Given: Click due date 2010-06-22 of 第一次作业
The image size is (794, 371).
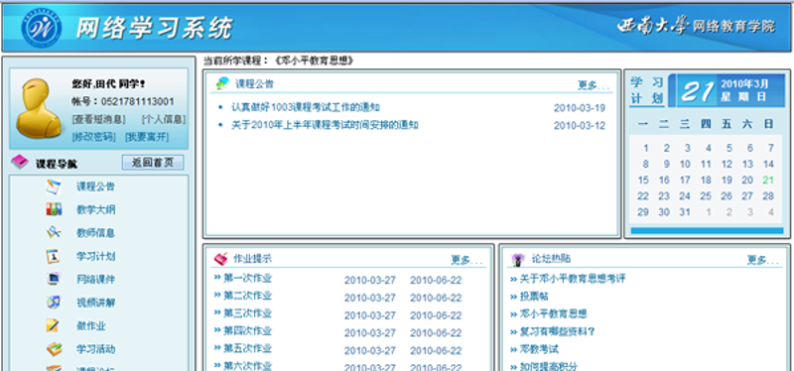Looking at the screenshot, I should click(x=436, y=280).
